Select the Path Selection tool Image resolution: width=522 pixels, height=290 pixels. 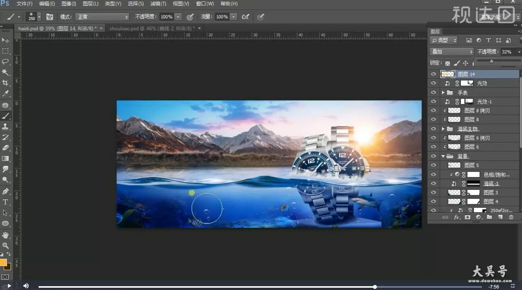pyautogui.click(x=5, y=213)
